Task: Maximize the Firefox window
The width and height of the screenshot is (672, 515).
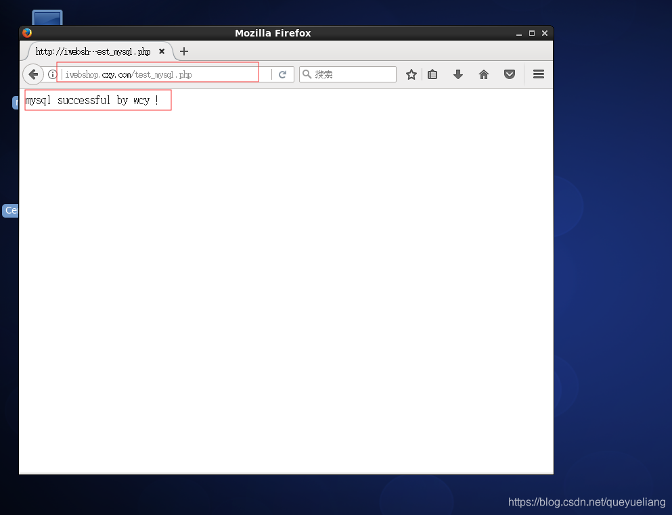Action: tap(532, 33)
